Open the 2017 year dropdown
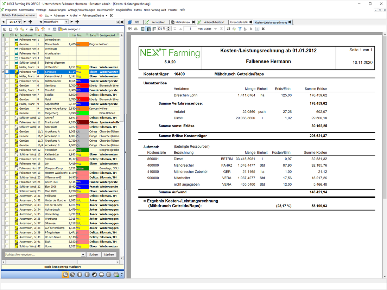The image size is (387, 290). pos(19,22)
